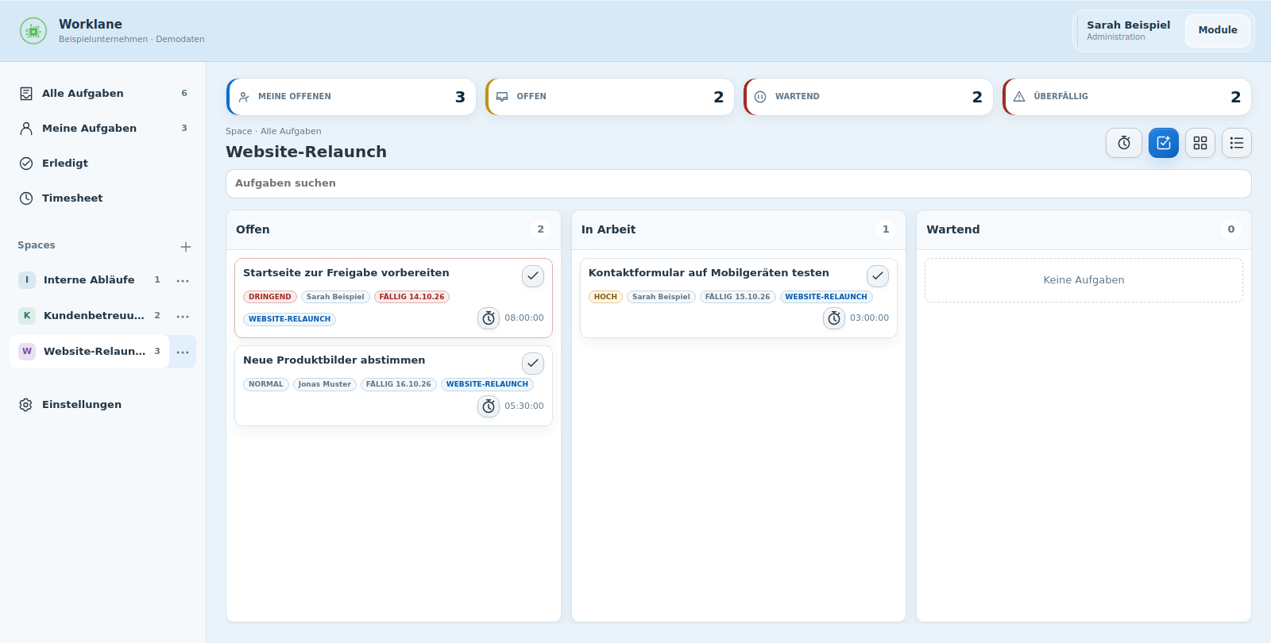Select the Website-Relaunch space
Screen dimensions: 1271x643
(89, 352)
